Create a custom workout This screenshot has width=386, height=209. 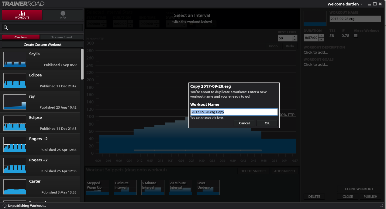[x=42, y=45]
